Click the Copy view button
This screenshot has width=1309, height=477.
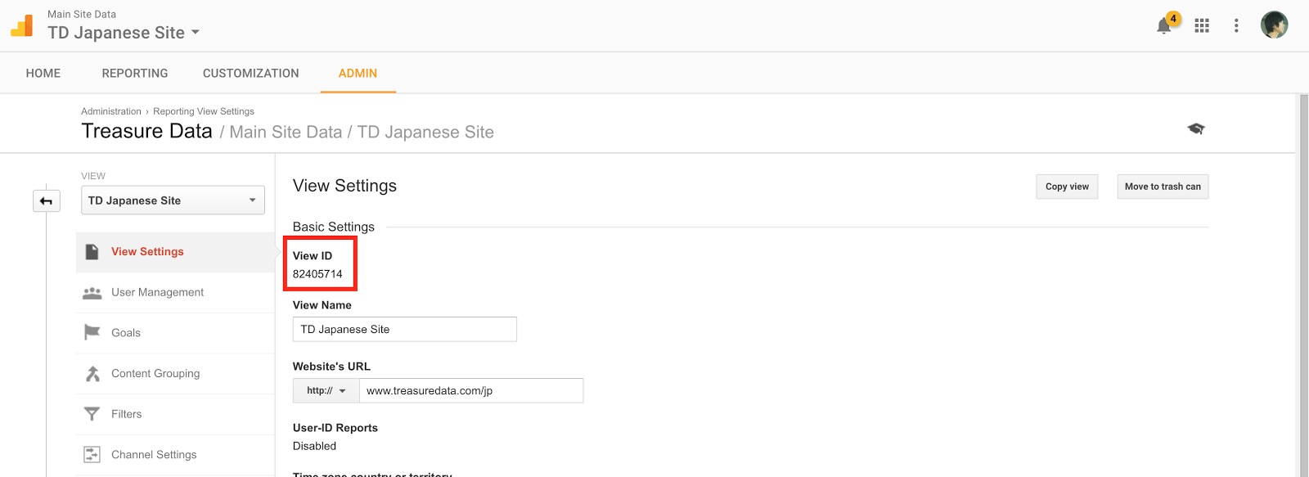pyautogui.click(x=1067, y=187)
